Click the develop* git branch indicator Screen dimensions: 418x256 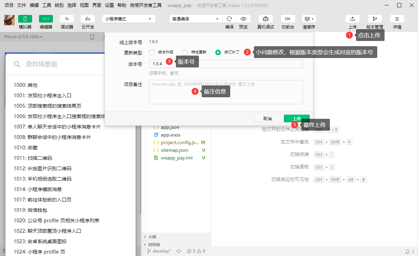158,251
